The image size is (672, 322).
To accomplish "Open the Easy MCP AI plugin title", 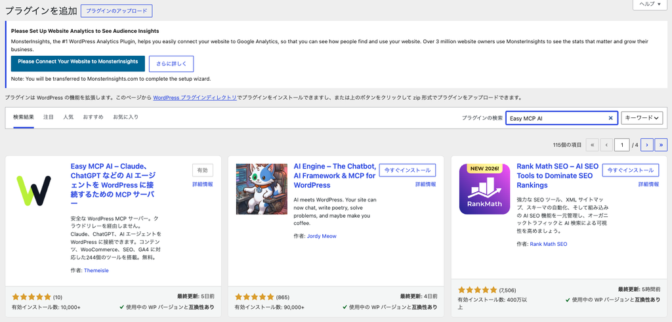I will (114, 185).
